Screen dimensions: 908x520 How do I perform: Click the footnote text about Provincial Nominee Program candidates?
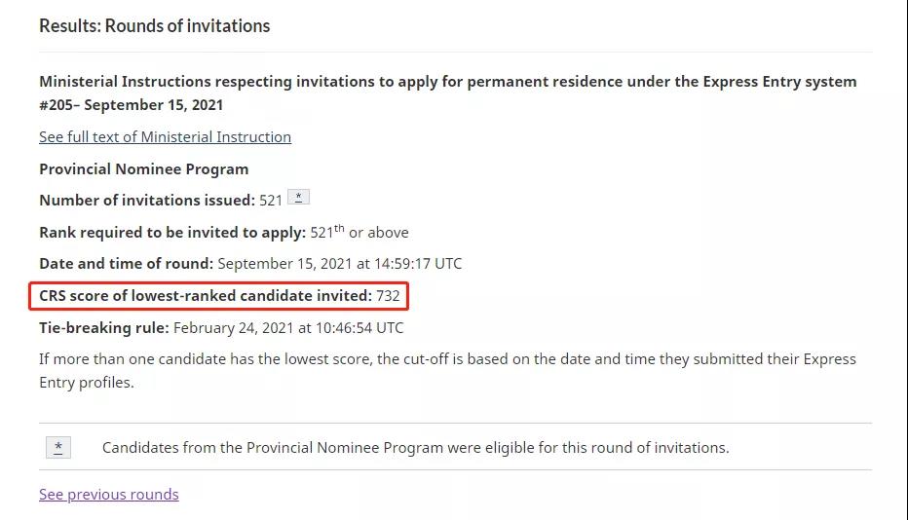pyautogui.click(x=416, y=448)
